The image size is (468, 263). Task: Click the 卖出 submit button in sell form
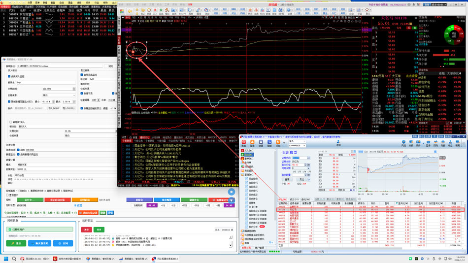pos(302,179)
